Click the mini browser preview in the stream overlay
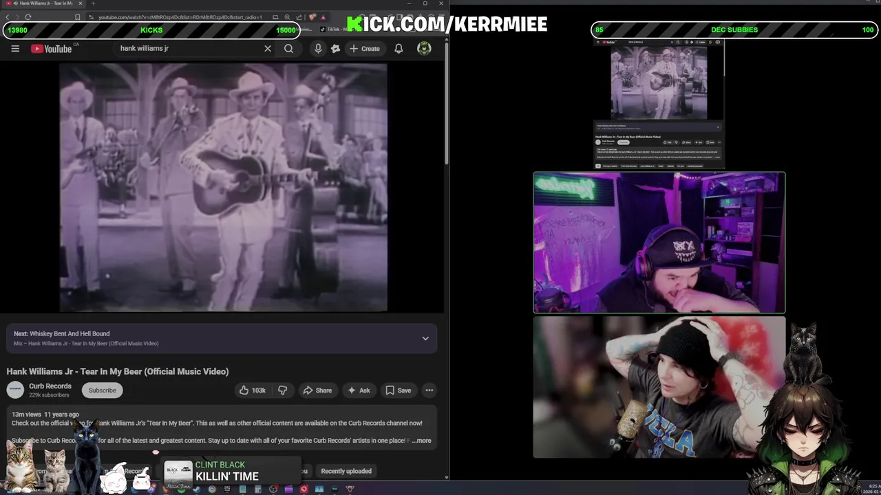 coord(659,104)
